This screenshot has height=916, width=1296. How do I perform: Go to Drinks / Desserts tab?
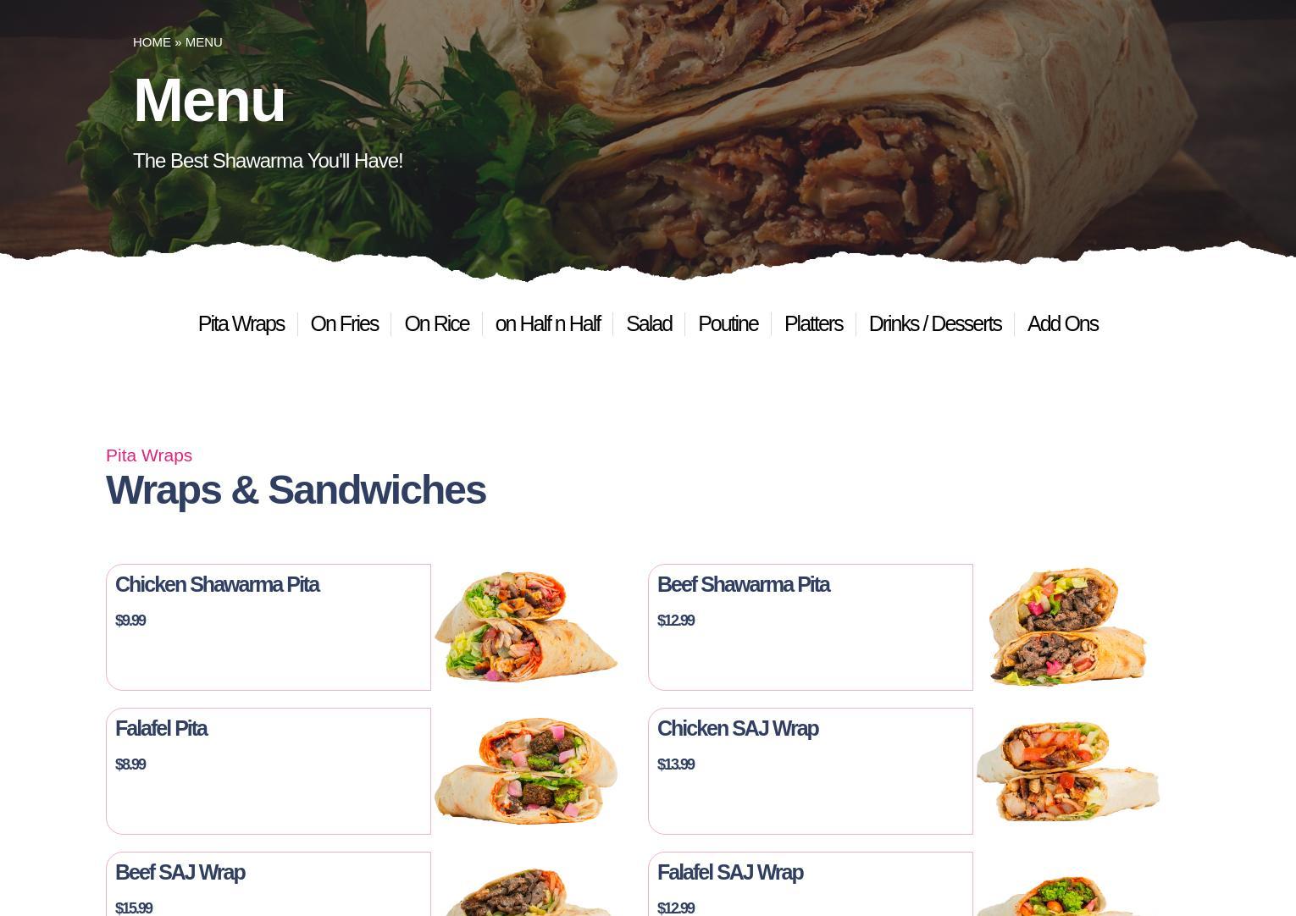click(x=935, y=323)
